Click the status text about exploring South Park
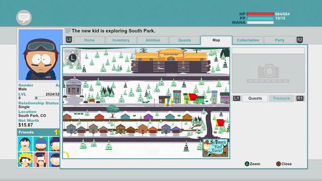This screenshot has height=181, width=322. (113, 31)
